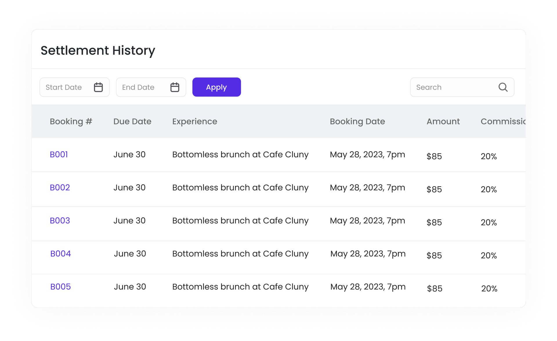Click the Amount column header
Screen dimensions: 557x341
pos(443,121)
